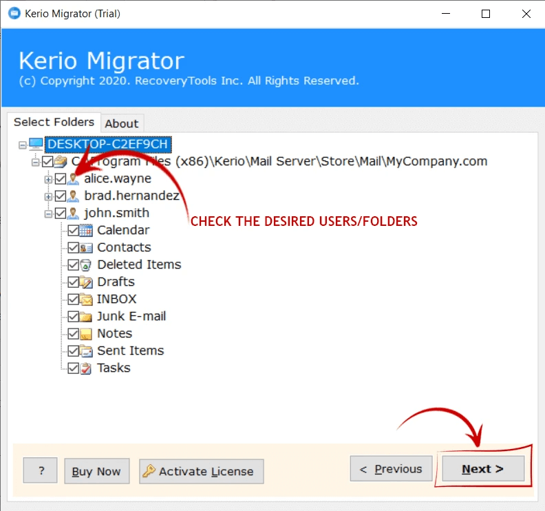Collapse the DESKTOP-C2EF9CH root node
The width and height of the screenshot is (545, 511).
tap(23, 145)
